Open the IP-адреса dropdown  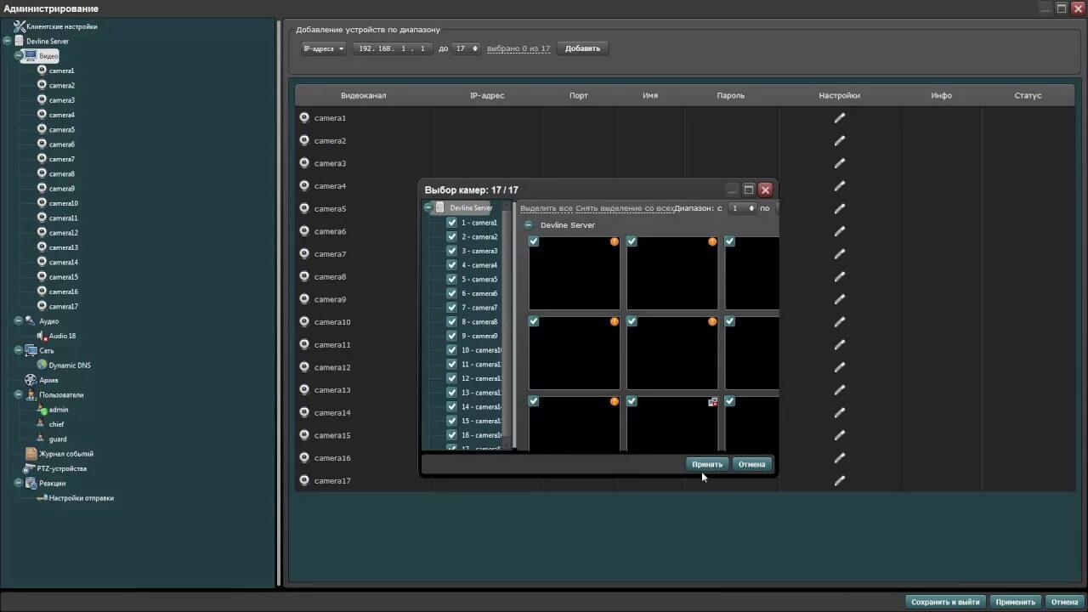pyautogui.click(x=324, y=48)
